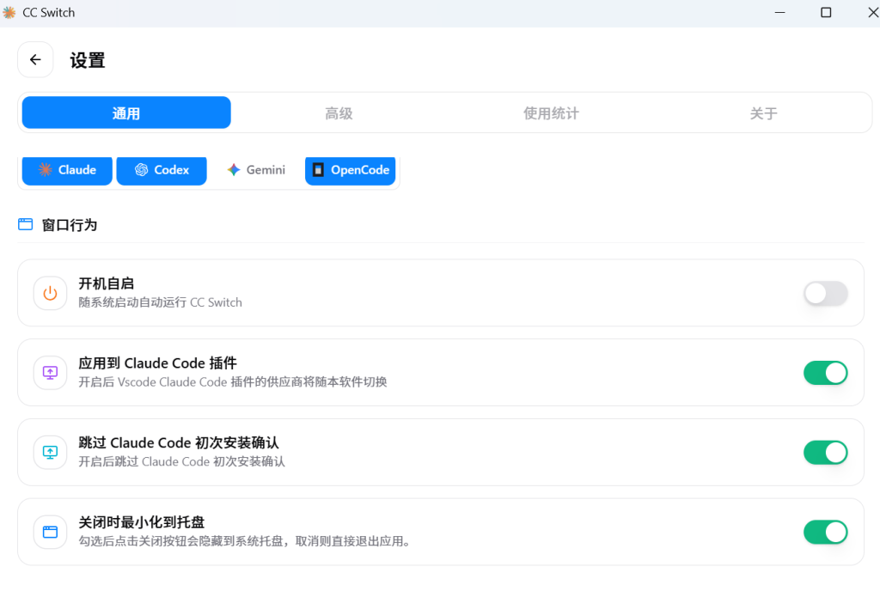This screenshot has width=880, height=597.
Task: Click the orange power icon for 开机自启
Action: (x=50, y=293)
